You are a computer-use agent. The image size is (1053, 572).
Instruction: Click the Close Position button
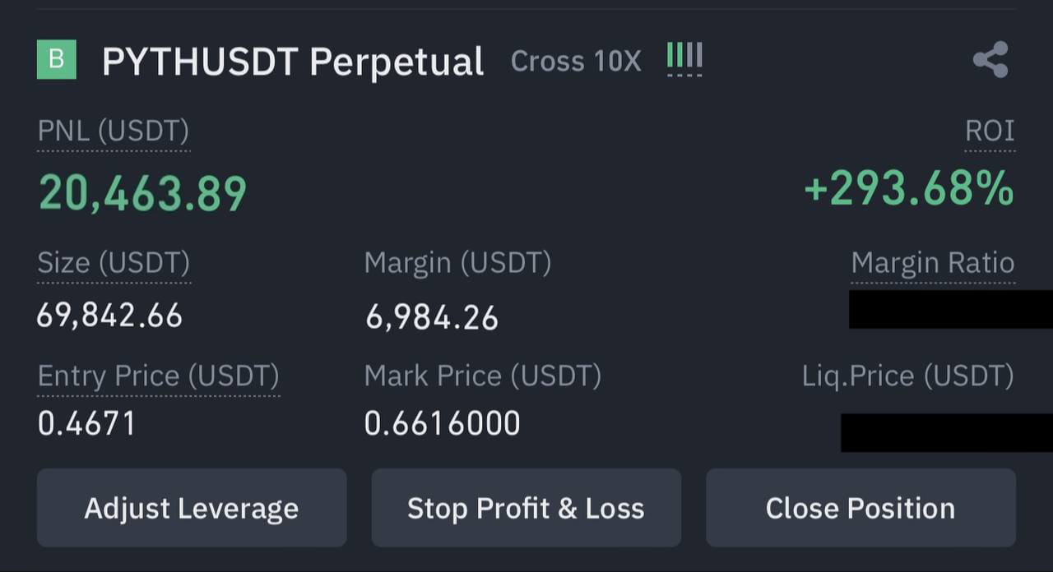point(860,508)
